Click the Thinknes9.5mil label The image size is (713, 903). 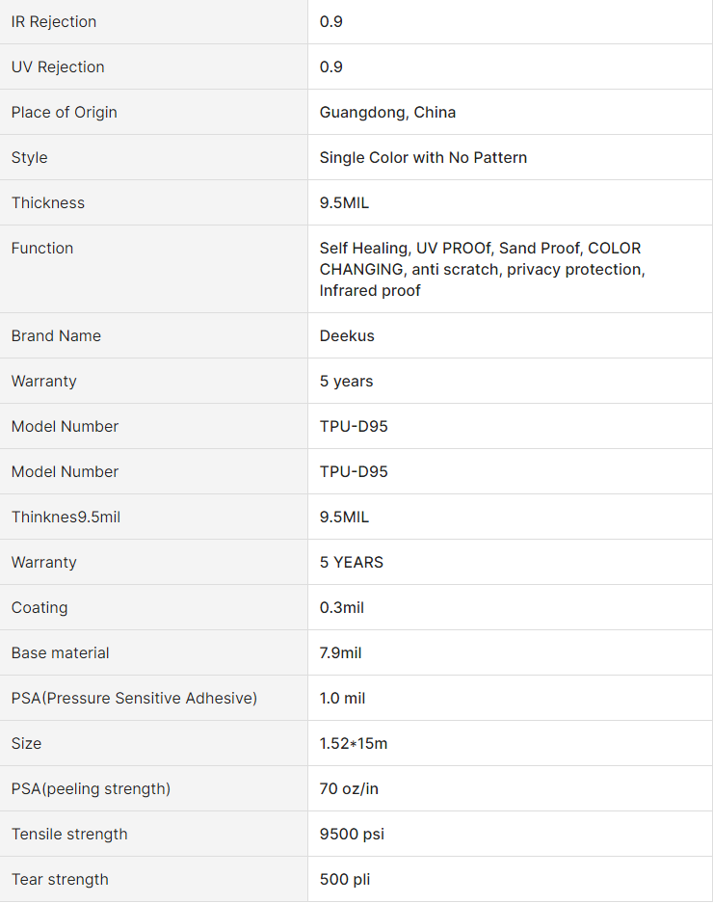tap(66, 518)
